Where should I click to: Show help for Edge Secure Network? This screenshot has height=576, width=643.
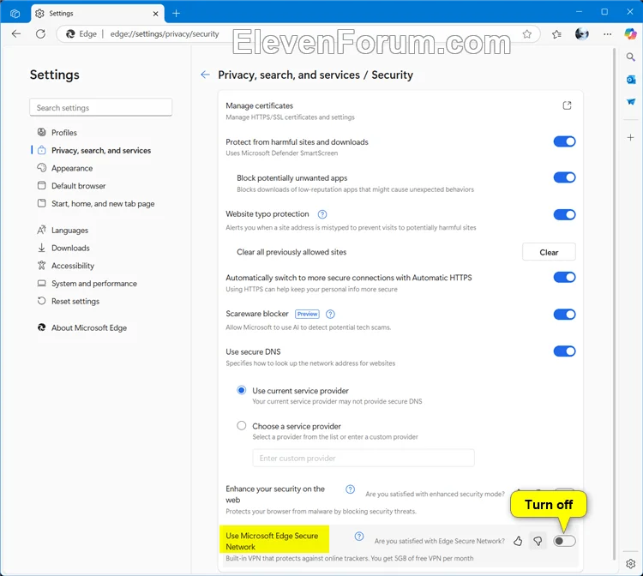(359, 537)
